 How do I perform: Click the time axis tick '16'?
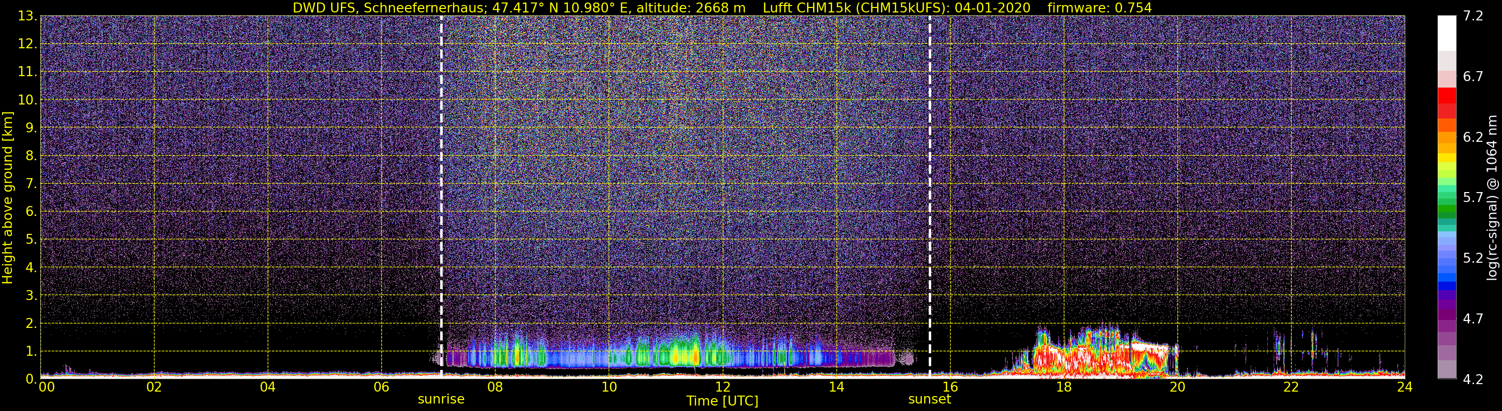pyautogui.click(x=950, y=388)
